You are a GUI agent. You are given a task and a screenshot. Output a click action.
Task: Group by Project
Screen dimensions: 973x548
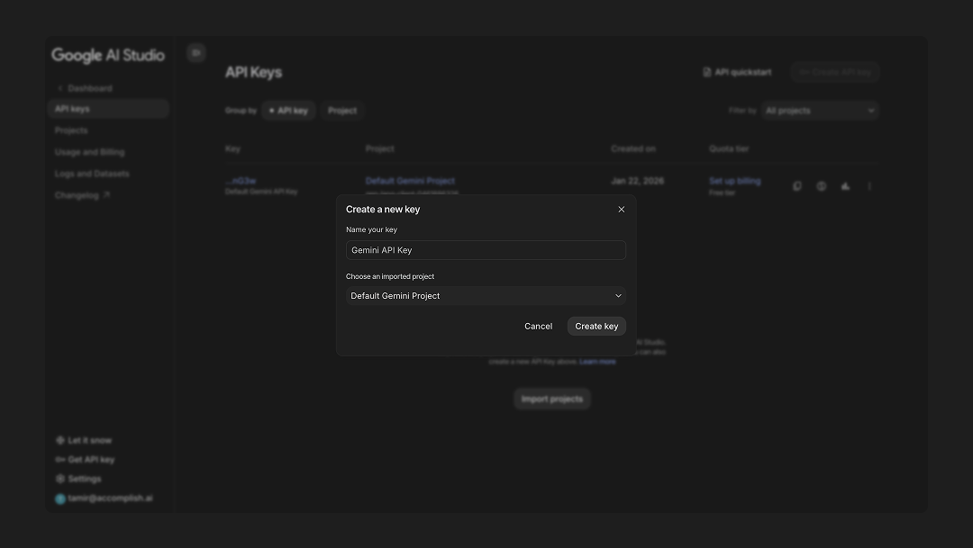pyautogui.click(x=342, y=111)
